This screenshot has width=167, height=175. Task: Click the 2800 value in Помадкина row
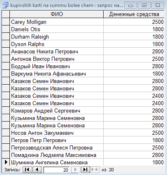134,155
